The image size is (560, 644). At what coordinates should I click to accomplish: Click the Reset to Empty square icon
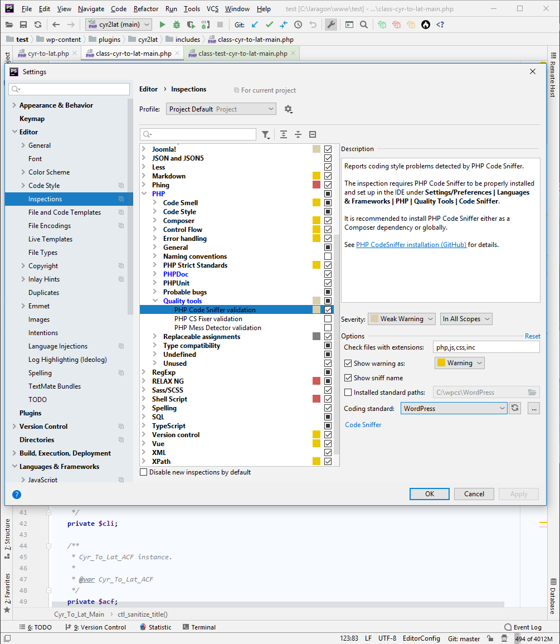pos(313,135)
